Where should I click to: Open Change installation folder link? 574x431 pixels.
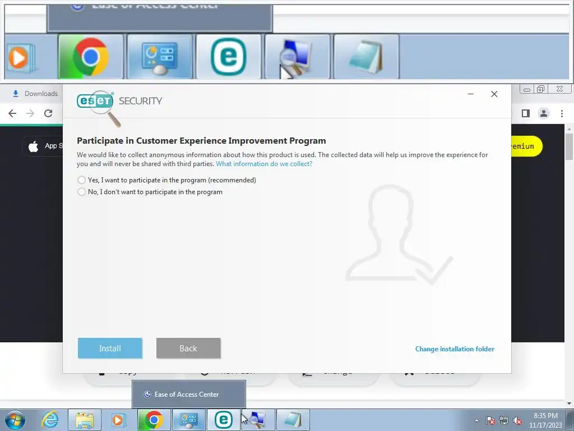pos(455,349)
